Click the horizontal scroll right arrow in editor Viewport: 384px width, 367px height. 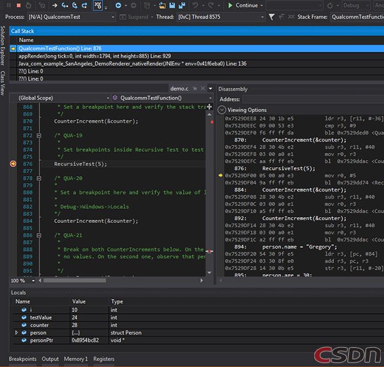click(202, 281)
